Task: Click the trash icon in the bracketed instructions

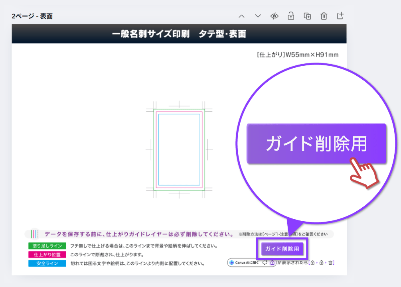Action: pos(330,263)
